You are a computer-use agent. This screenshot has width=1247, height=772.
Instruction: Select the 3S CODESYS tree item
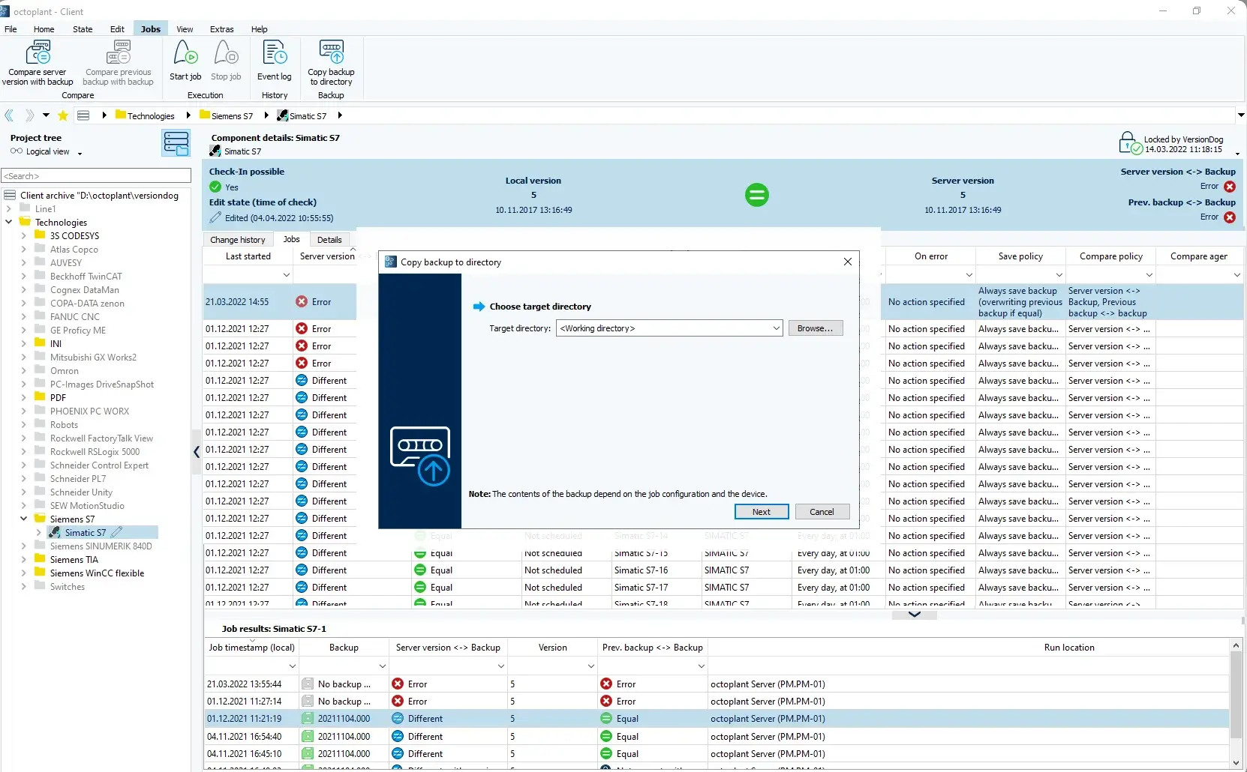74,235
